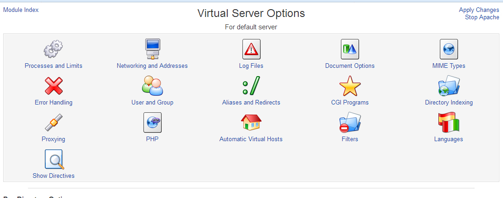Open the Languages flags icon
Viewport: 503px width, 198px height.
coord(448,122)
